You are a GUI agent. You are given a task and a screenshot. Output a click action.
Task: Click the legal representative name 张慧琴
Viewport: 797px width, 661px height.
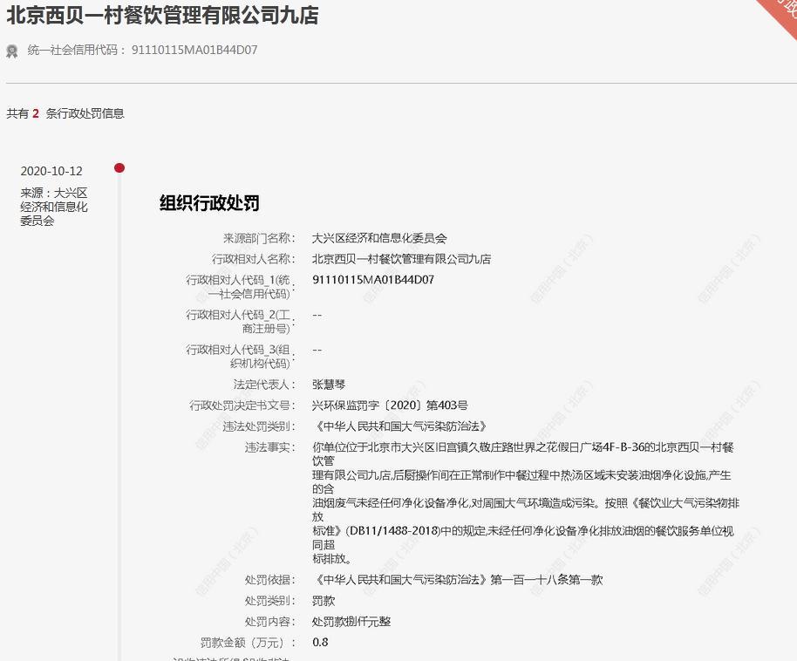coord(329,385)
